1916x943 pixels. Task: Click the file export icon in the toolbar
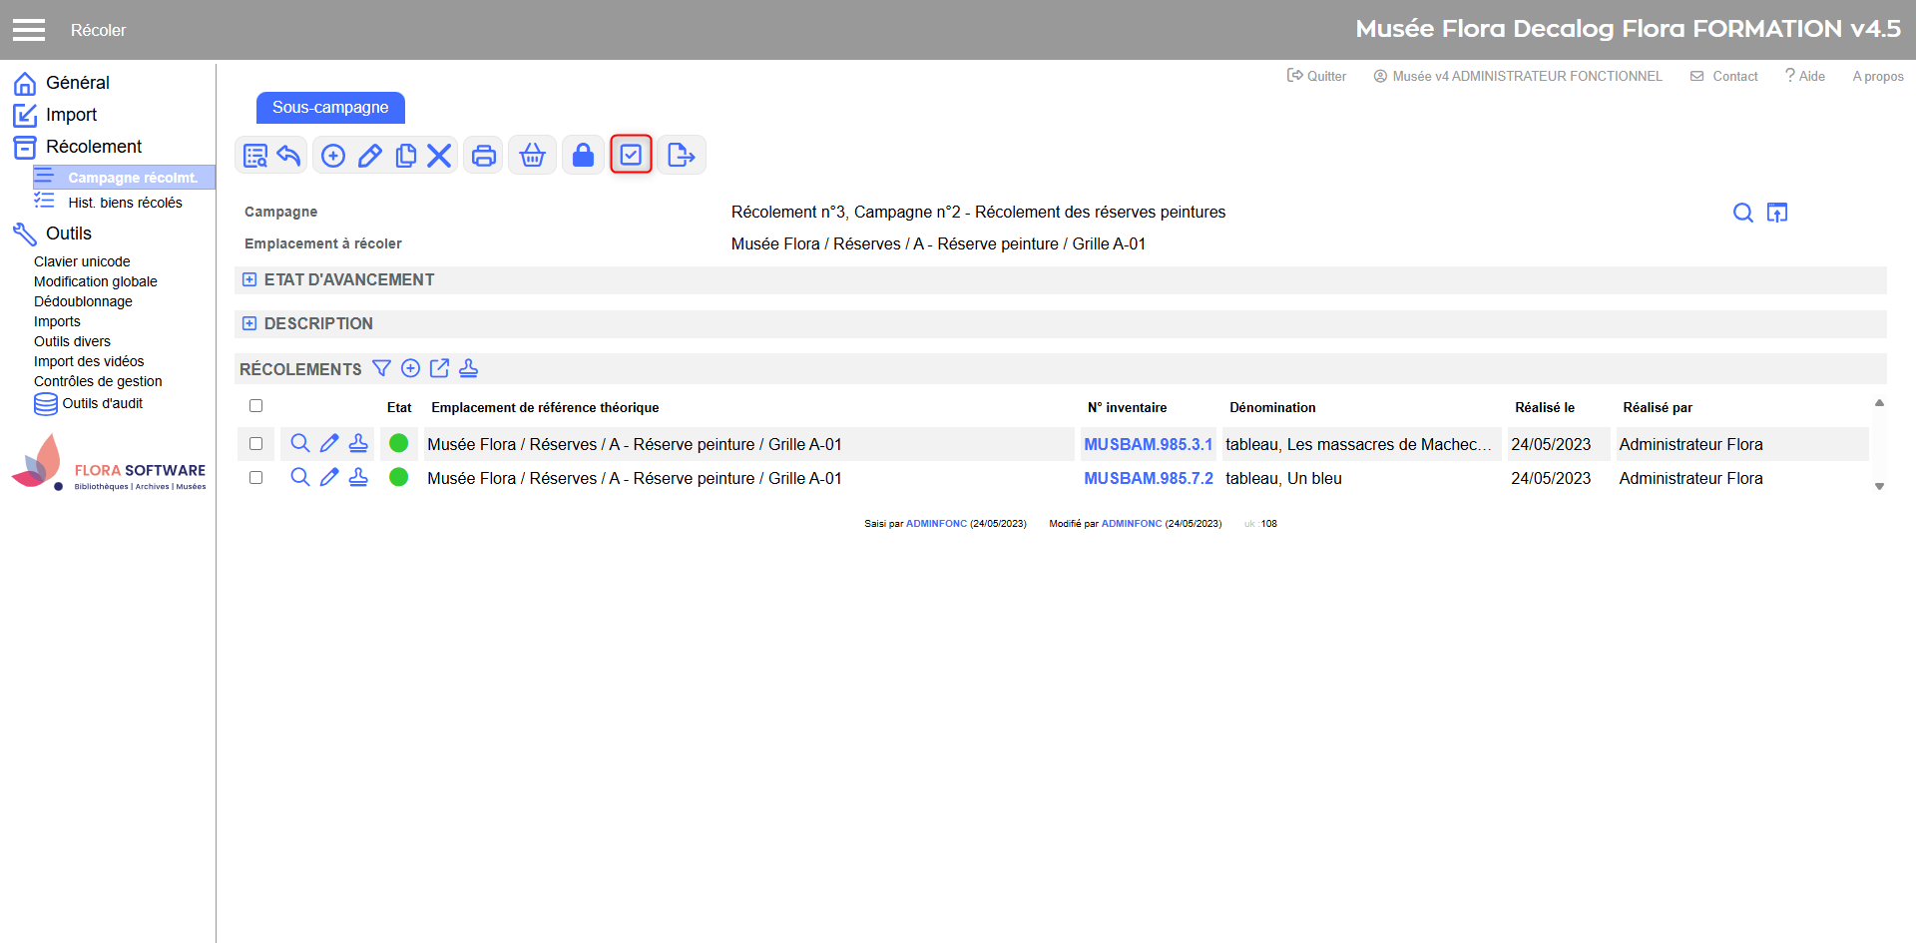pos(681,156)
